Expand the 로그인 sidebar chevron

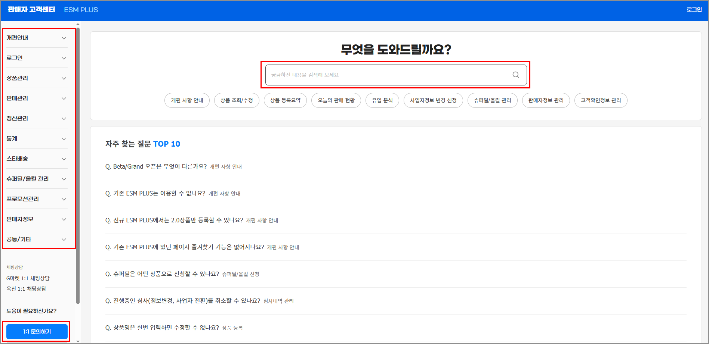pyautogui.click(x=64, y=58)
